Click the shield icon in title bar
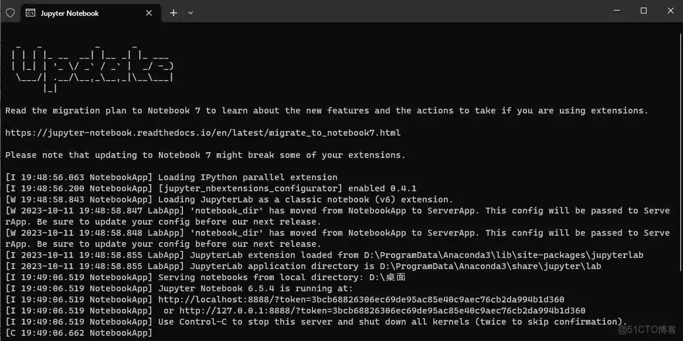683x341 pixels. (10, 13)
